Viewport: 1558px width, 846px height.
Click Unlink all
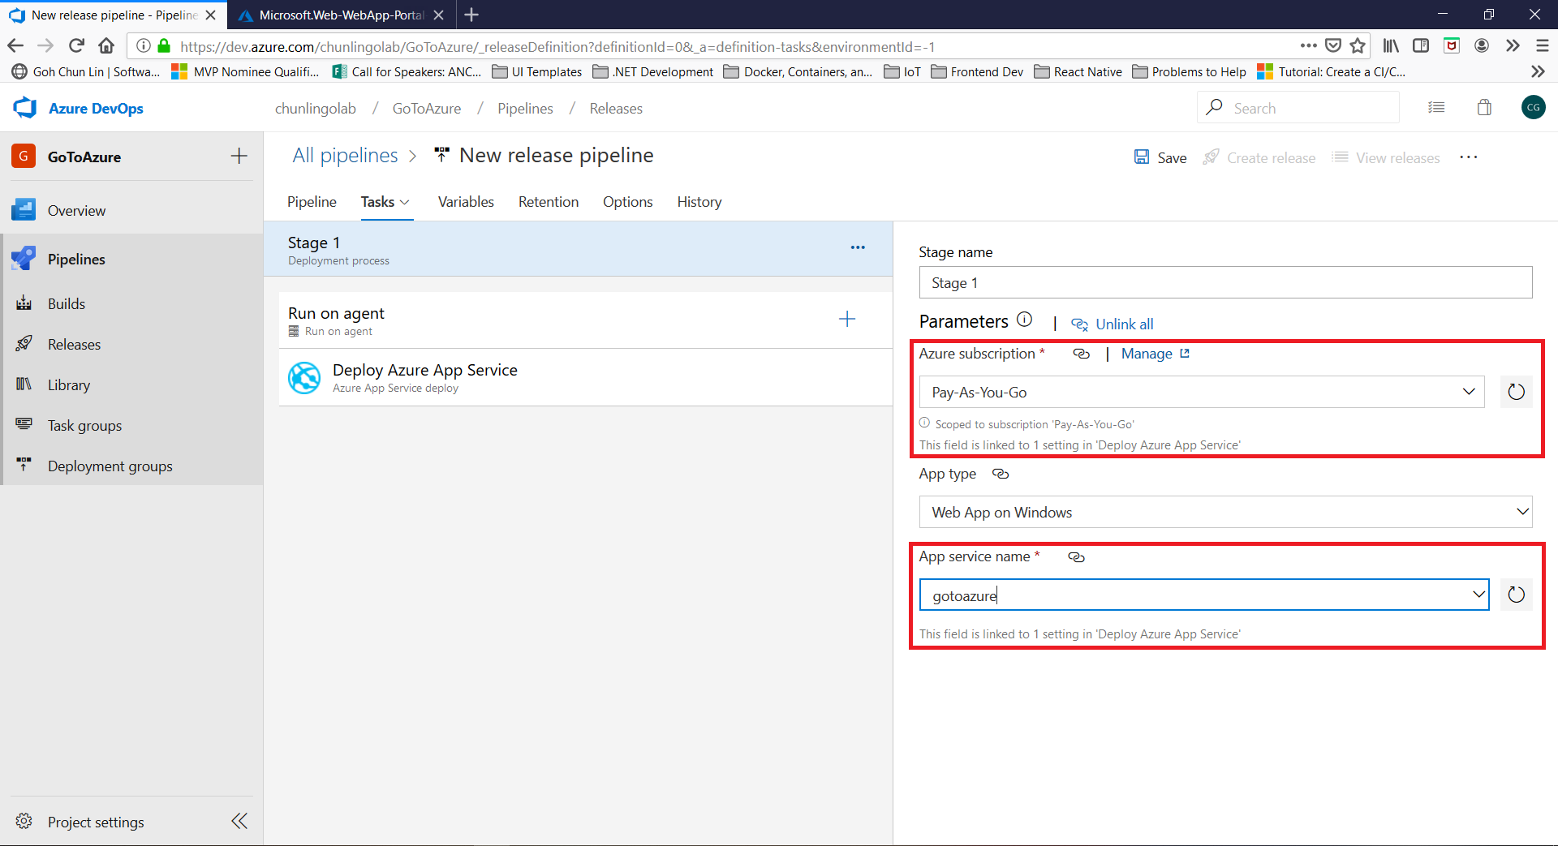1113,324
